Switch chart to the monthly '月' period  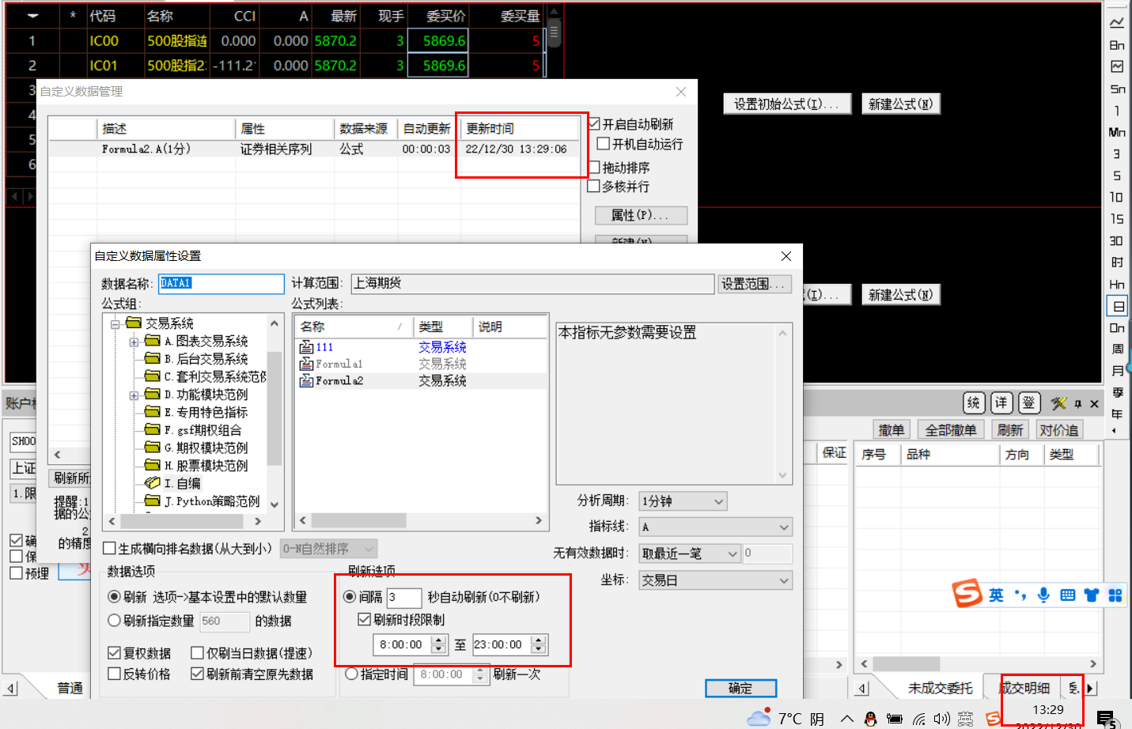pos(1117,371)
